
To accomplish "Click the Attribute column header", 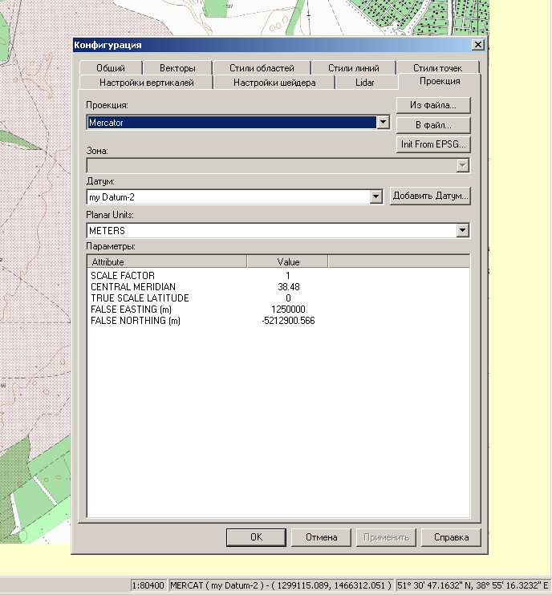I will tap(166, 262).
